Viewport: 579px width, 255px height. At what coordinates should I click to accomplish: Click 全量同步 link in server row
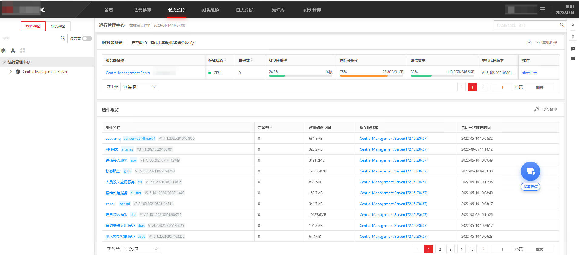pyautogui.click(x=529, y=73)
